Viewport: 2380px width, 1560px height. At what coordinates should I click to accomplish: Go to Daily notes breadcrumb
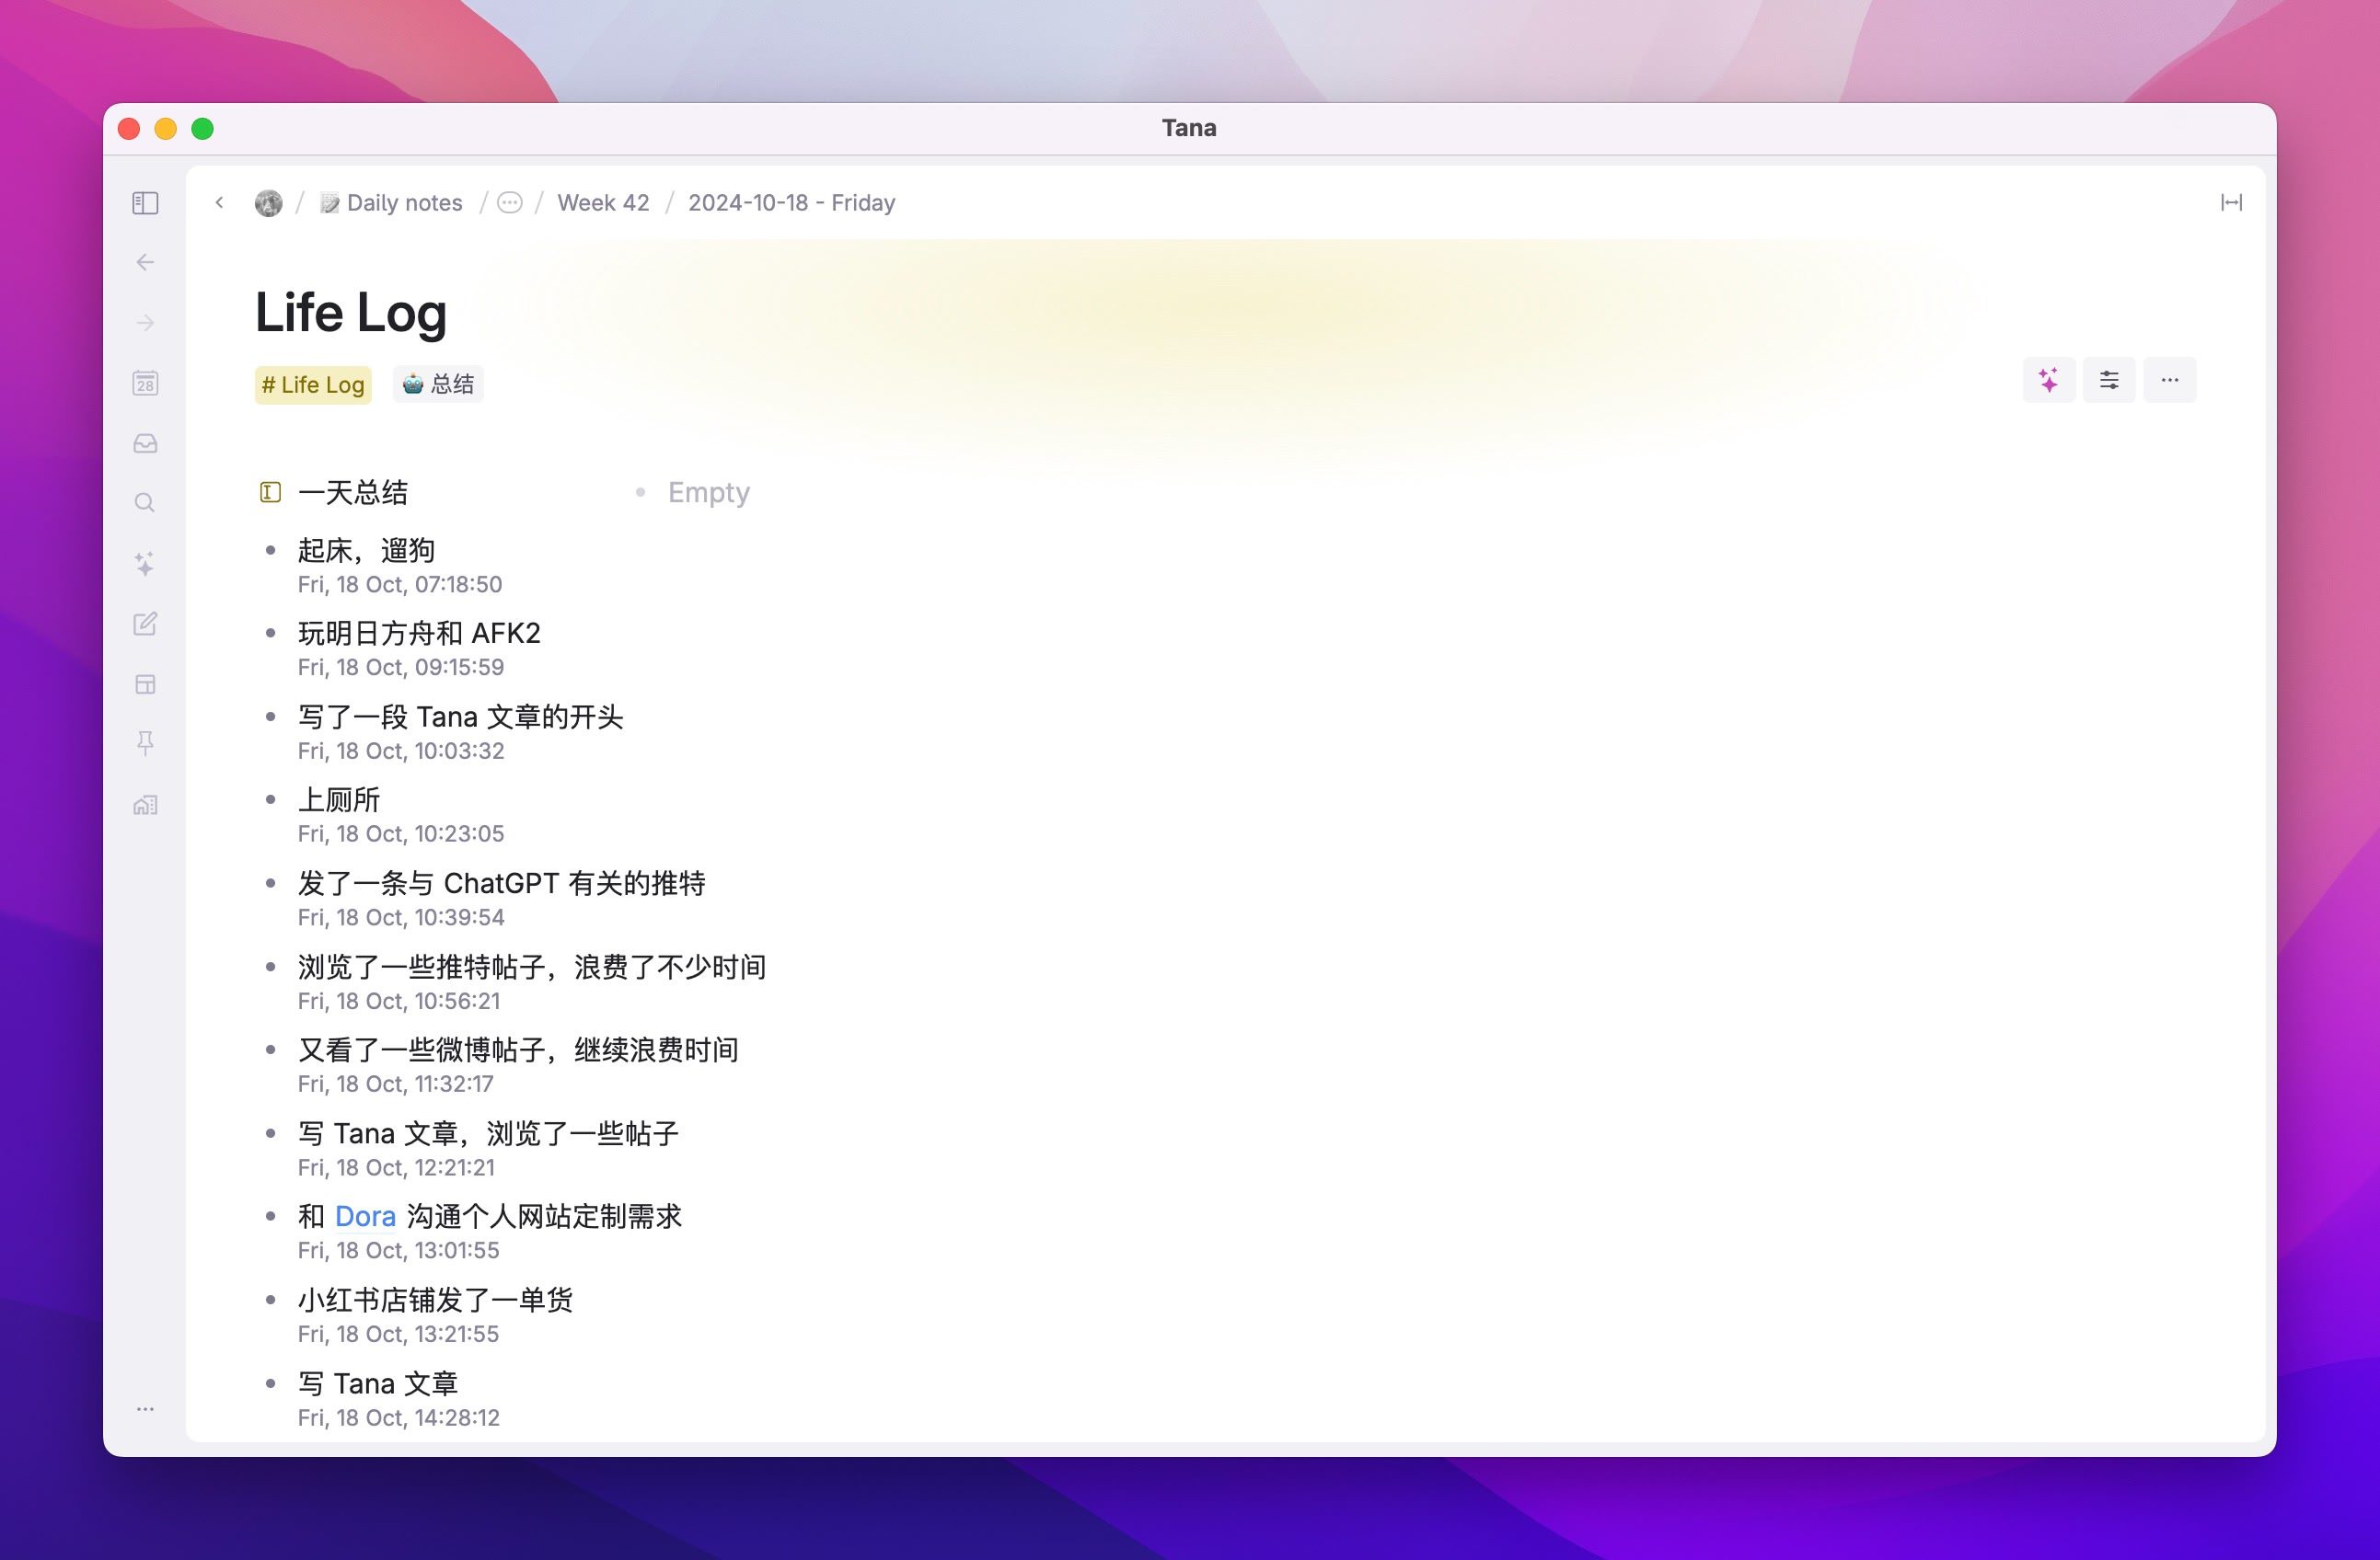click(x=403, y=203)
